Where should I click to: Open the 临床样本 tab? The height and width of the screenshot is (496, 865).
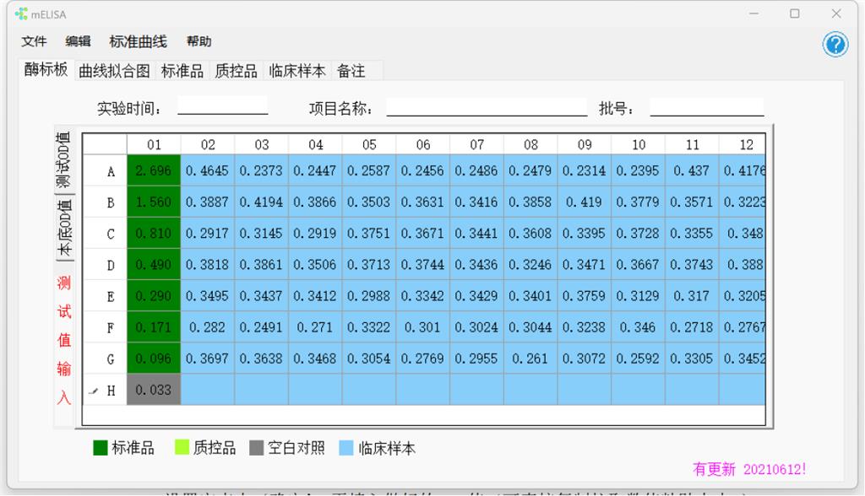297,71
